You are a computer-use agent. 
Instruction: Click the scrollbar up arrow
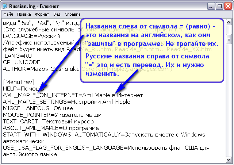(x=229, y=22)
